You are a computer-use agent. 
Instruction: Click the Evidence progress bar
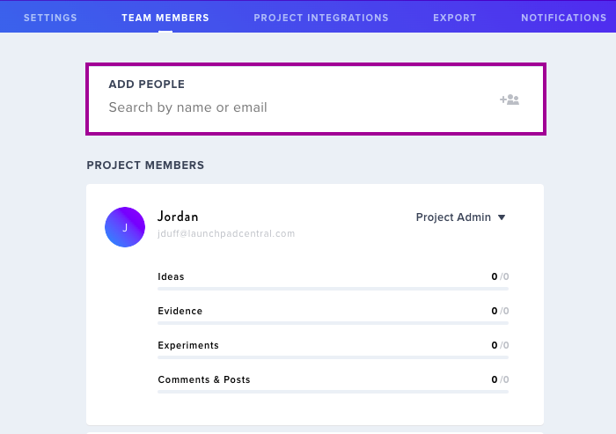click(x=334, y=323)
